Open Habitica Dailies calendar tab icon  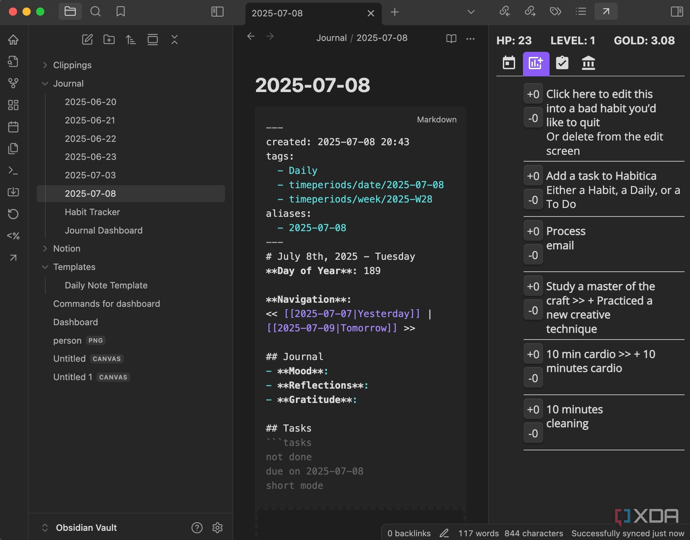509,63
